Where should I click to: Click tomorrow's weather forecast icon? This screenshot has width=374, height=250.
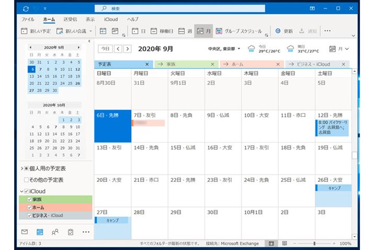(x=290, y=49)
